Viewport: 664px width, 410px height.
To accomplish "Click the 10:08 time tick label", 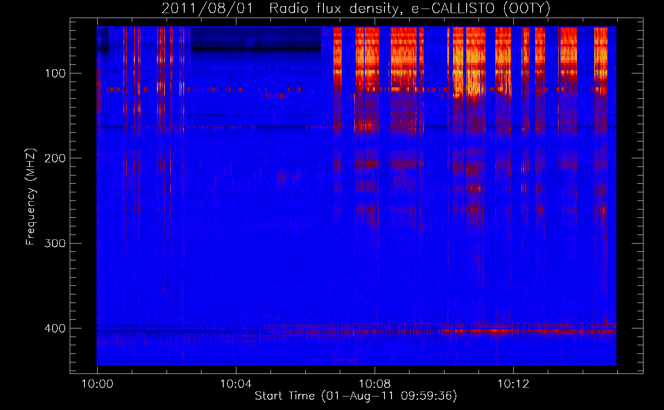I will click(x=375, y=384).
